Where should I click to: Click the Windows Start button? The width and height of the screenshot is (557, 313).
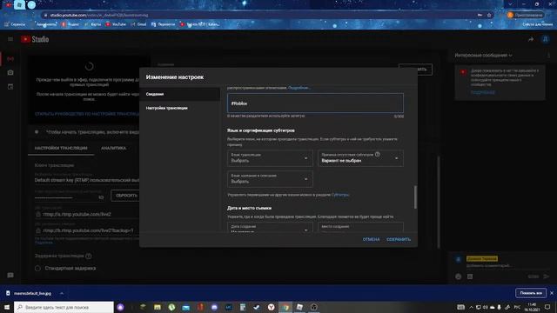click(7, 307)
